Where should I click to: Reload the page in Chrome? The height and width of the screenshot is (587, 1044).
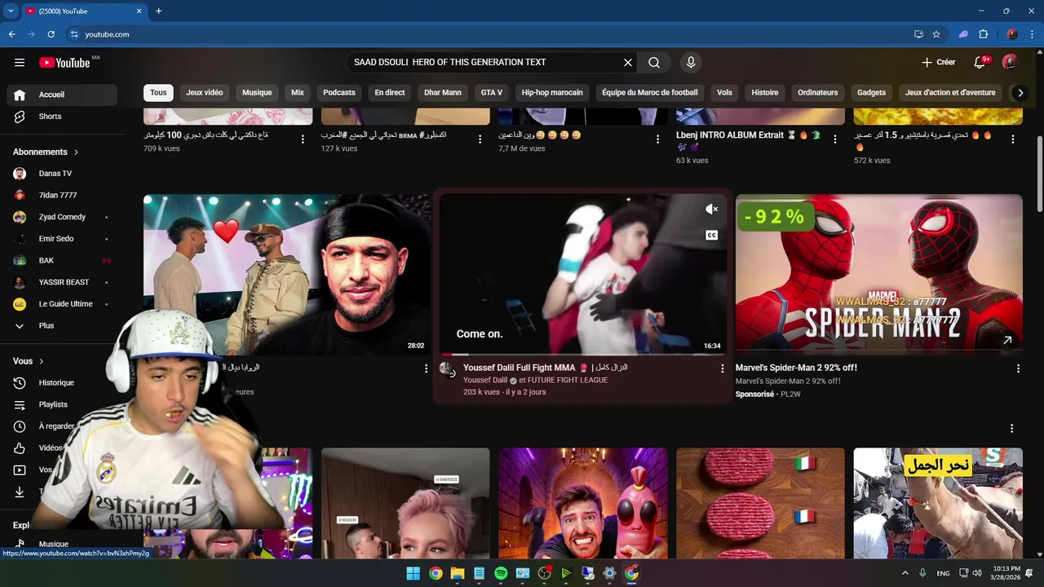pyautogui.click(x=51, y=34)
